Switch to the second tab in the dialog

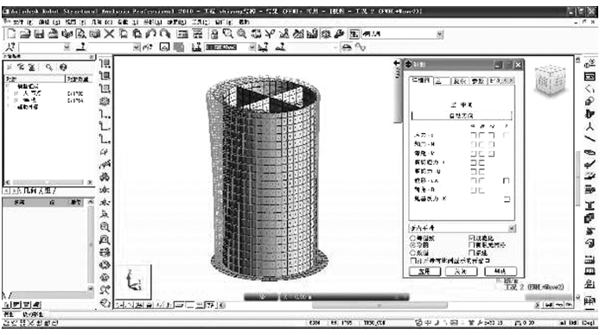coord(442,80)
